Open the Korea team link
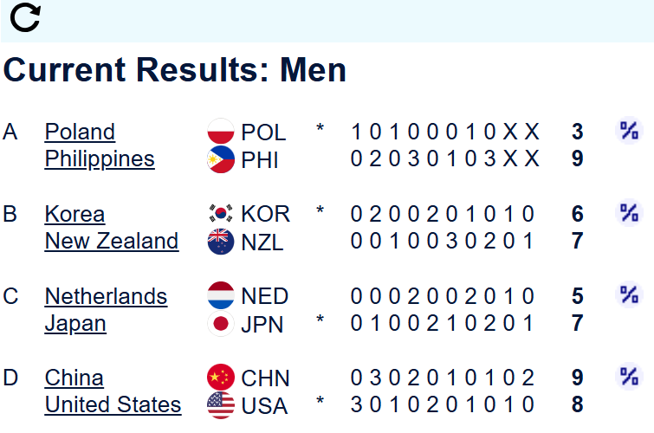654x433 pixels. coord(74,214)
